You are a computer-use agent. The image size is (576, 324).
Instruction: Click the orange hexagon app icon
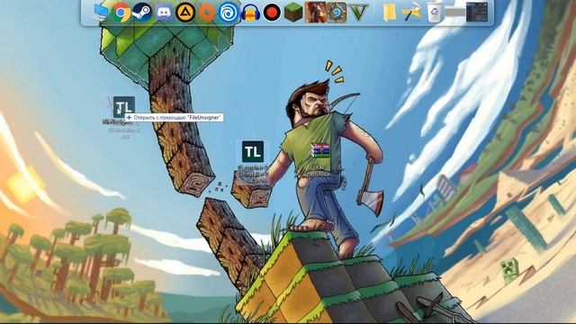click(207, 13)
